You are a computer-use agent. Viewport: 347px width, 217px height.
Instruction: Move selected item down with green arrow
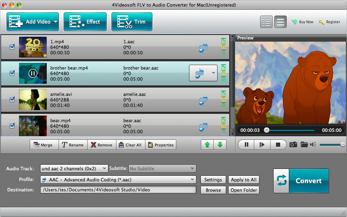pos(220,145)
